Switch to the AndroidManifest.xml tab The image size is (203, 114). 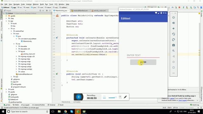click(x=80, y=10)
